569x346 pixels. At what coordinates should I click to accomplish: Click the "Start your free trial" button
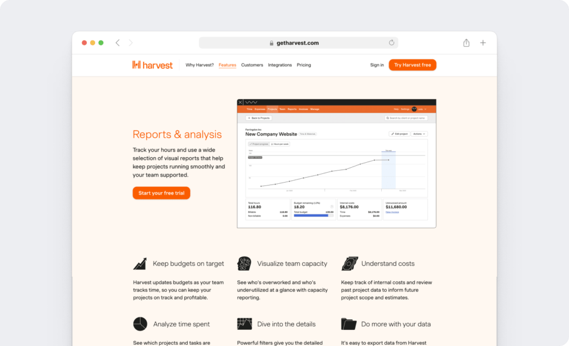pos(161,193)
